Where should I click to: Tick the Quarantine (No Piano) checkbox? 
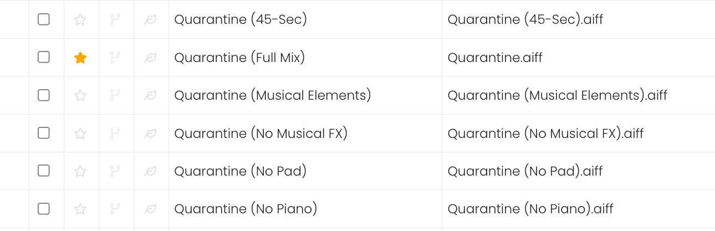click(x=44, y=208)
